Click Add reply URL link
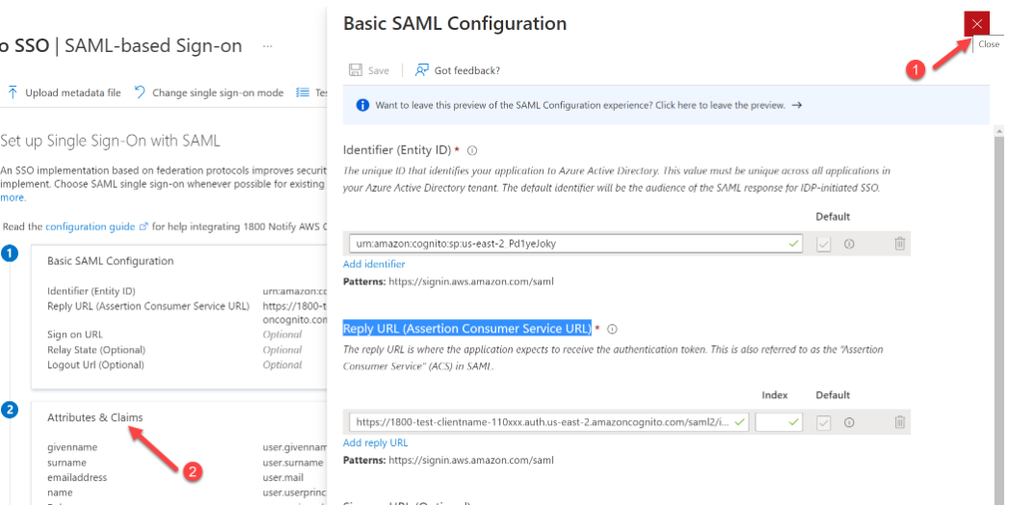This screenshot has height=505, width=1009. [375, 442]
